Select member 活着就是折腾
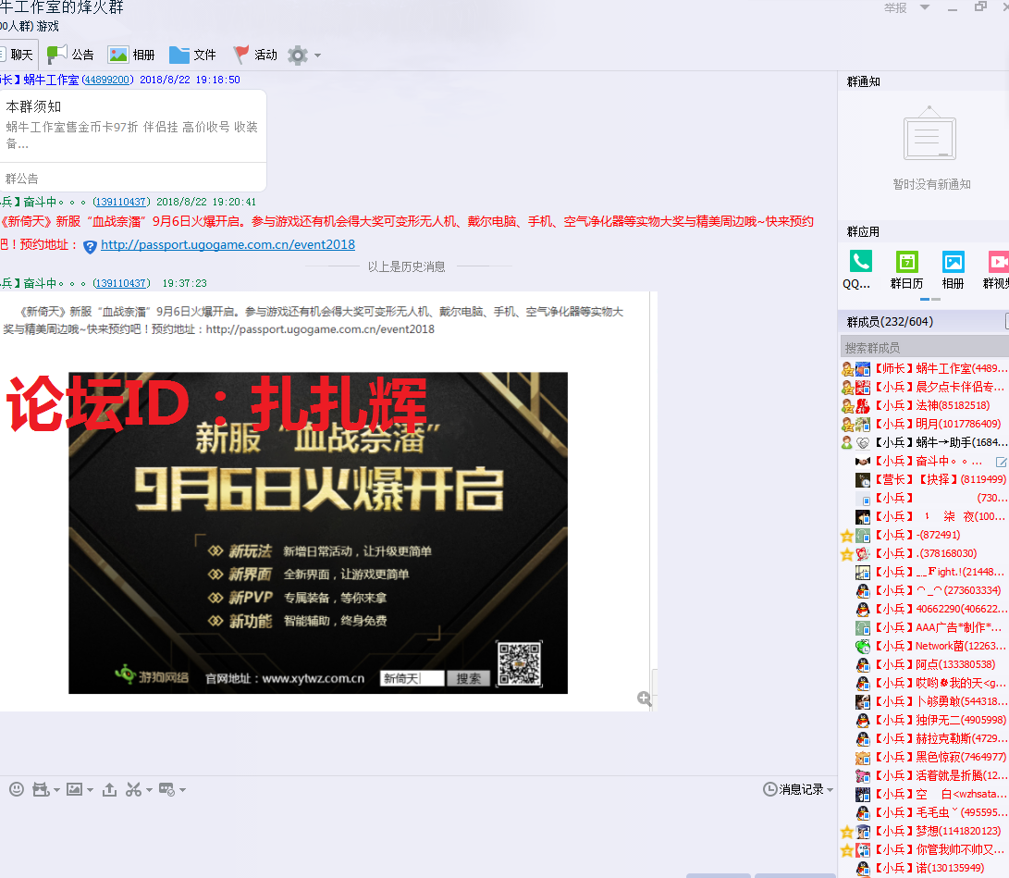 click(924, 775)
